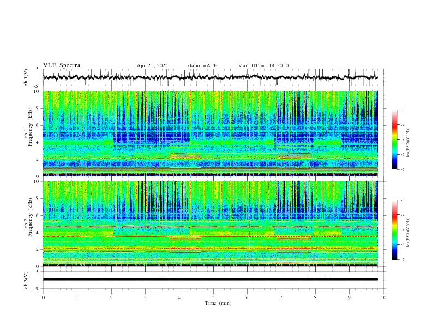This screenshot has width=432, height=334.
Task: Click the "-7" tick on ch.2 color bar
Action: coord(403,260)
